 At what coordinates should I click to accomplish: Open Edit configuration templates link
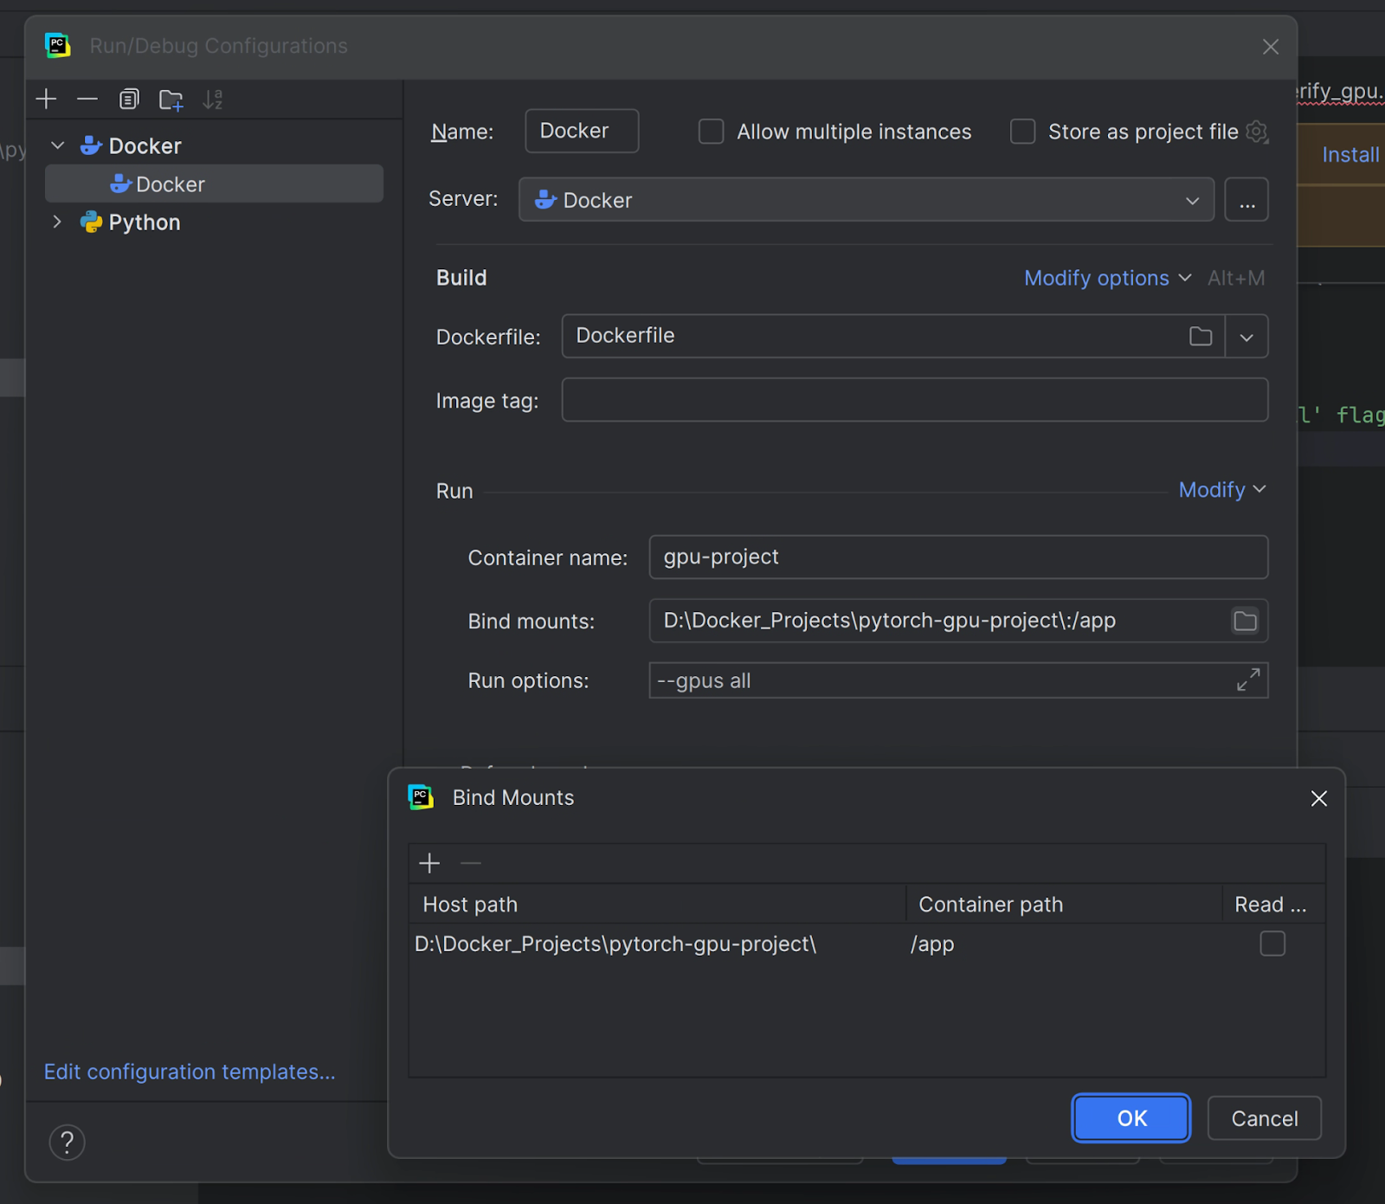click(x=190, y=1072)
